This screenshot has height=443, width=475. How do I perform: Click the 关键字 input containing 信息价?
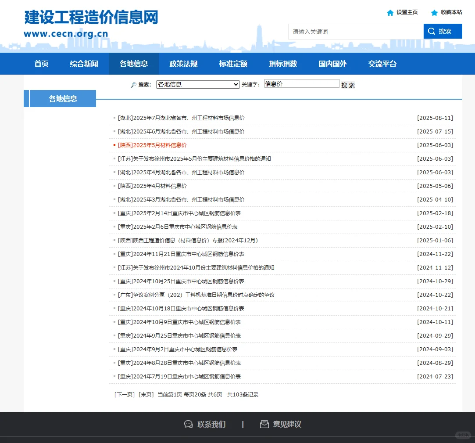(x=301, y=83)
